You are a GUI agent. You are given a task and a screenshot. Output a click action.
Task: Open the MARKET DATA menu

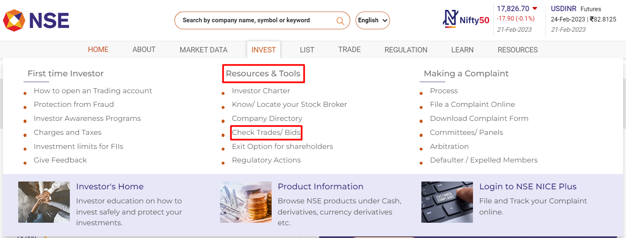203,50
